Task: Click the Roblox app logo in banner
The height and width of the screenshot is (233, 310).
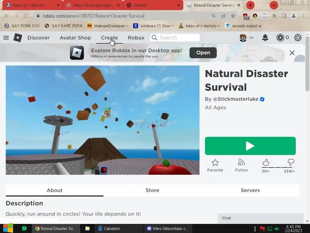Action: point(77,53)
